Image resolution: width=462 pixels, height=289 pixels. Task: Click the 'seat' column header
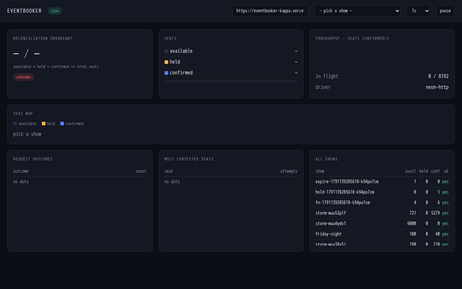[x=169, y=171]
